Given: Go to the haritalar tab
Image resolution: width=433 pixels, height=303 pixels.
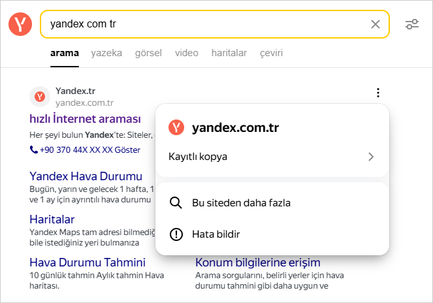Looking at the screenshot, I should tap(229, 53).
